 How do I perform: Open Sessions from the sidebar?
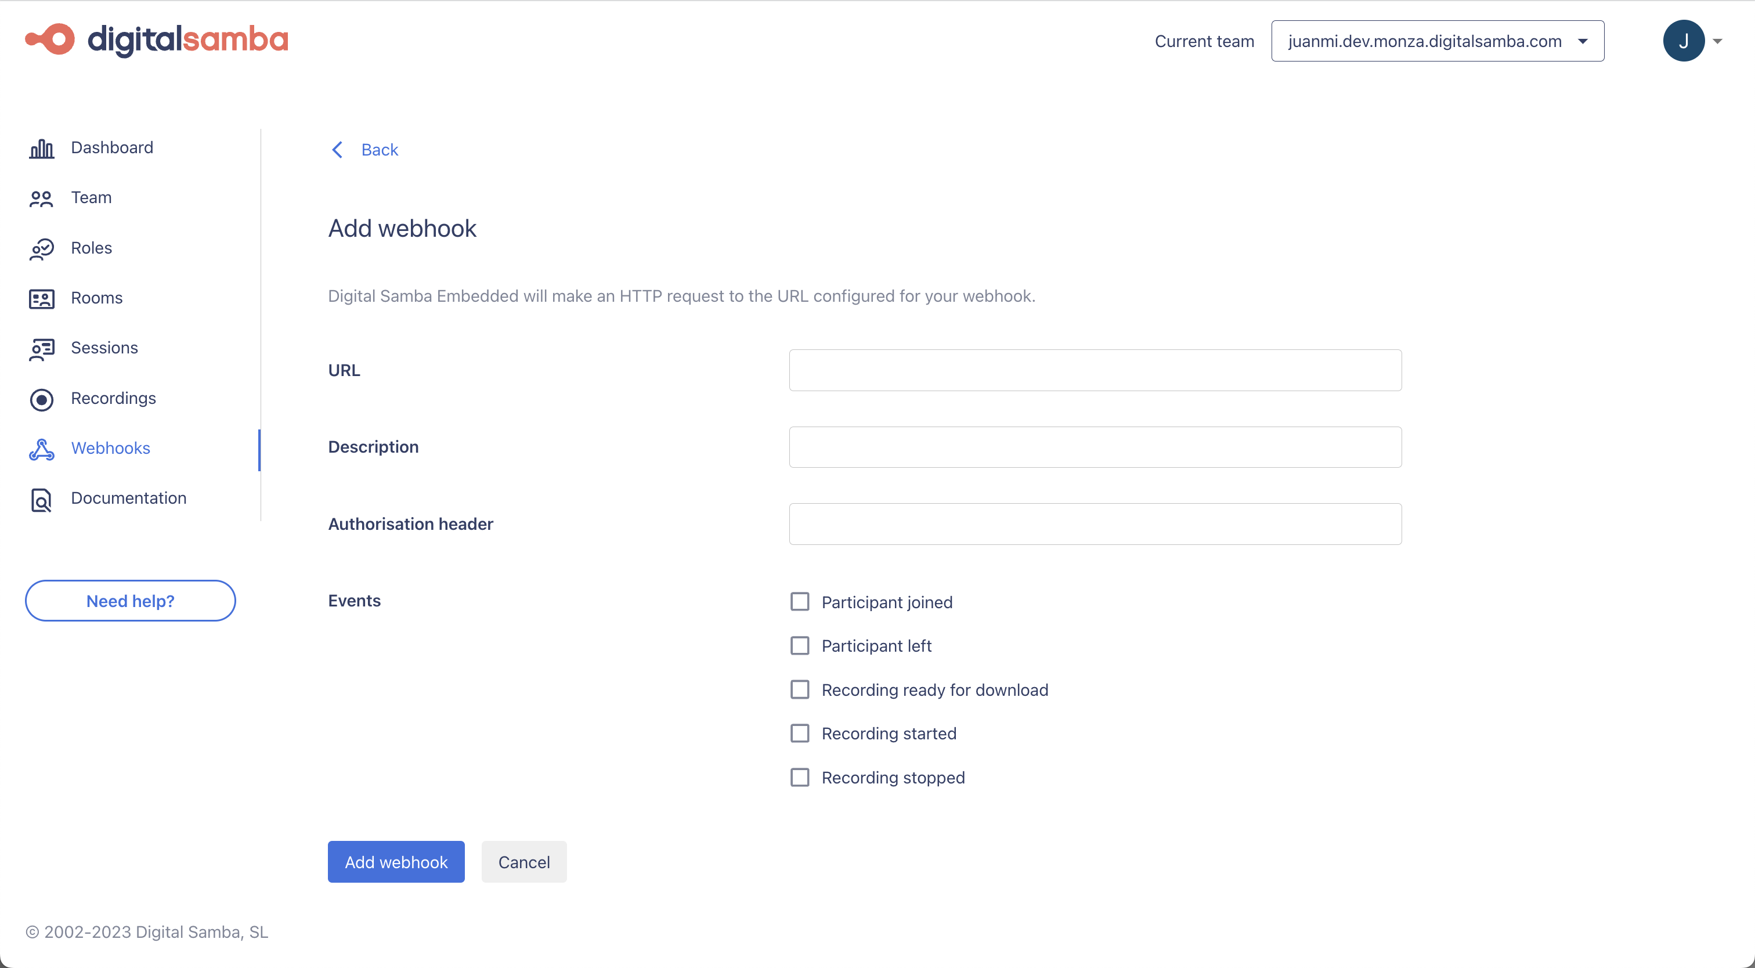pos(104,348)
